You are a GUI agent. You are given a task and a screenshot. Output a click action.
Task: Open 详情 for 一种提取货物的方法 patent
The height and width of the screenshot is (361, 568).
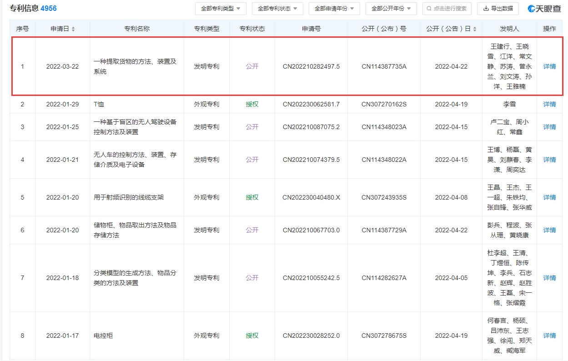point(549,66)
